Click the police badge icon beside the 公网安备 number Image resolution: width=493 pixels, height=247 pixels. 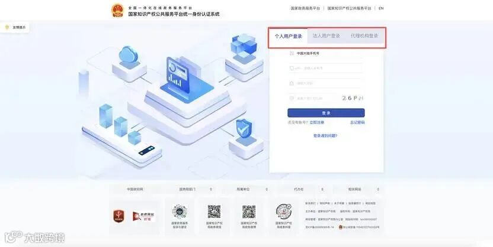point(341,227)
